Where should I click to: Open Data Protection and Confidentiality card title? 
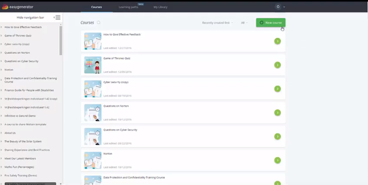(134, 178)
